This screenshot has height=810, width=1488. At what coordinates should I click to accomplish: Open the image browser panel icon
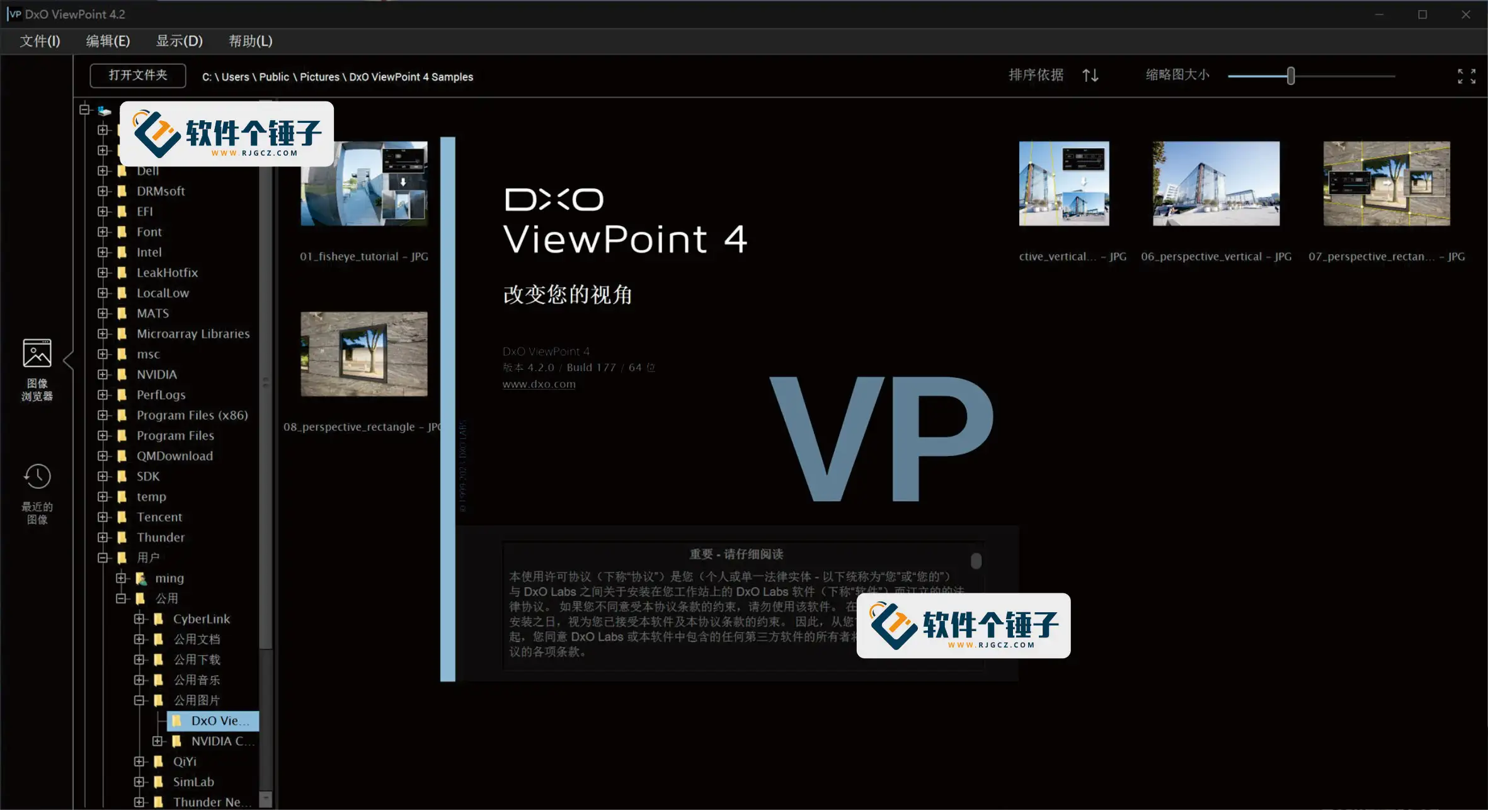pyautogui.click(x=37, y=353)
